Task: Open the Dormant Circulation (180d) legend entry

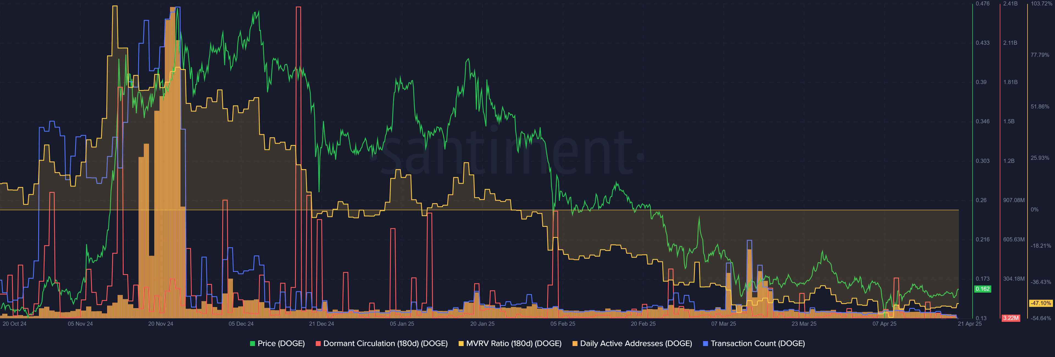Action: tap(385, 344)
